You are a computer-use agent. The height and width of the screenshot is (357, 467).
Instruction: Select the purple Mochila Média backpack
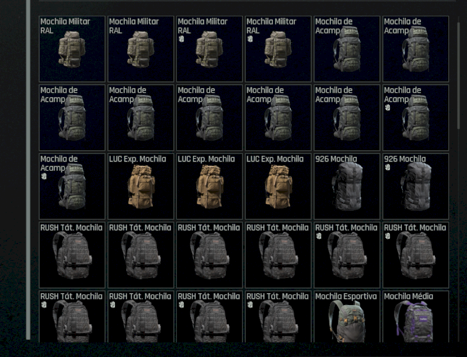(416, 317)
